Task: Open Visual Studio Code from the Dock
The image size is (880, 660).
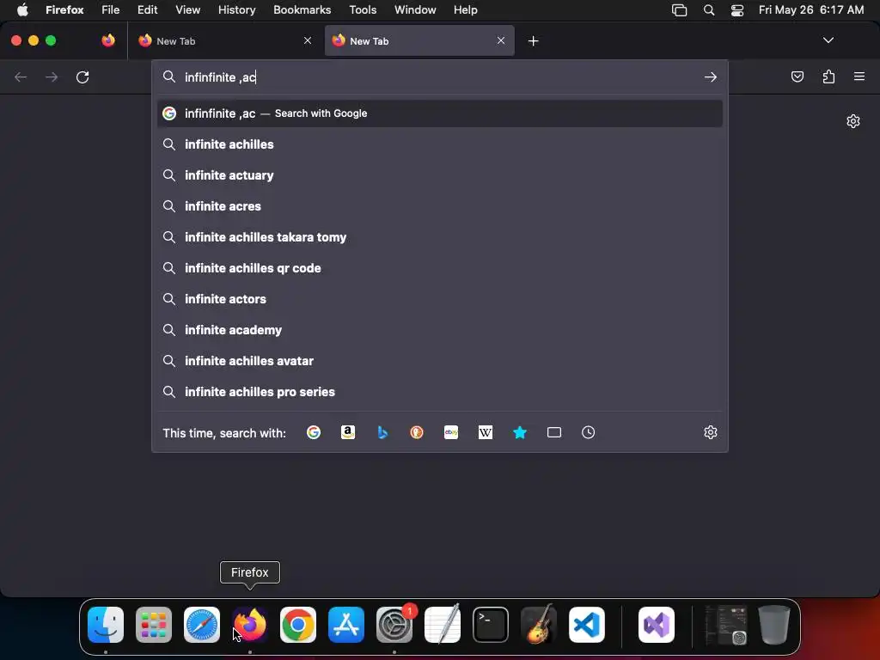Action: 586,625
